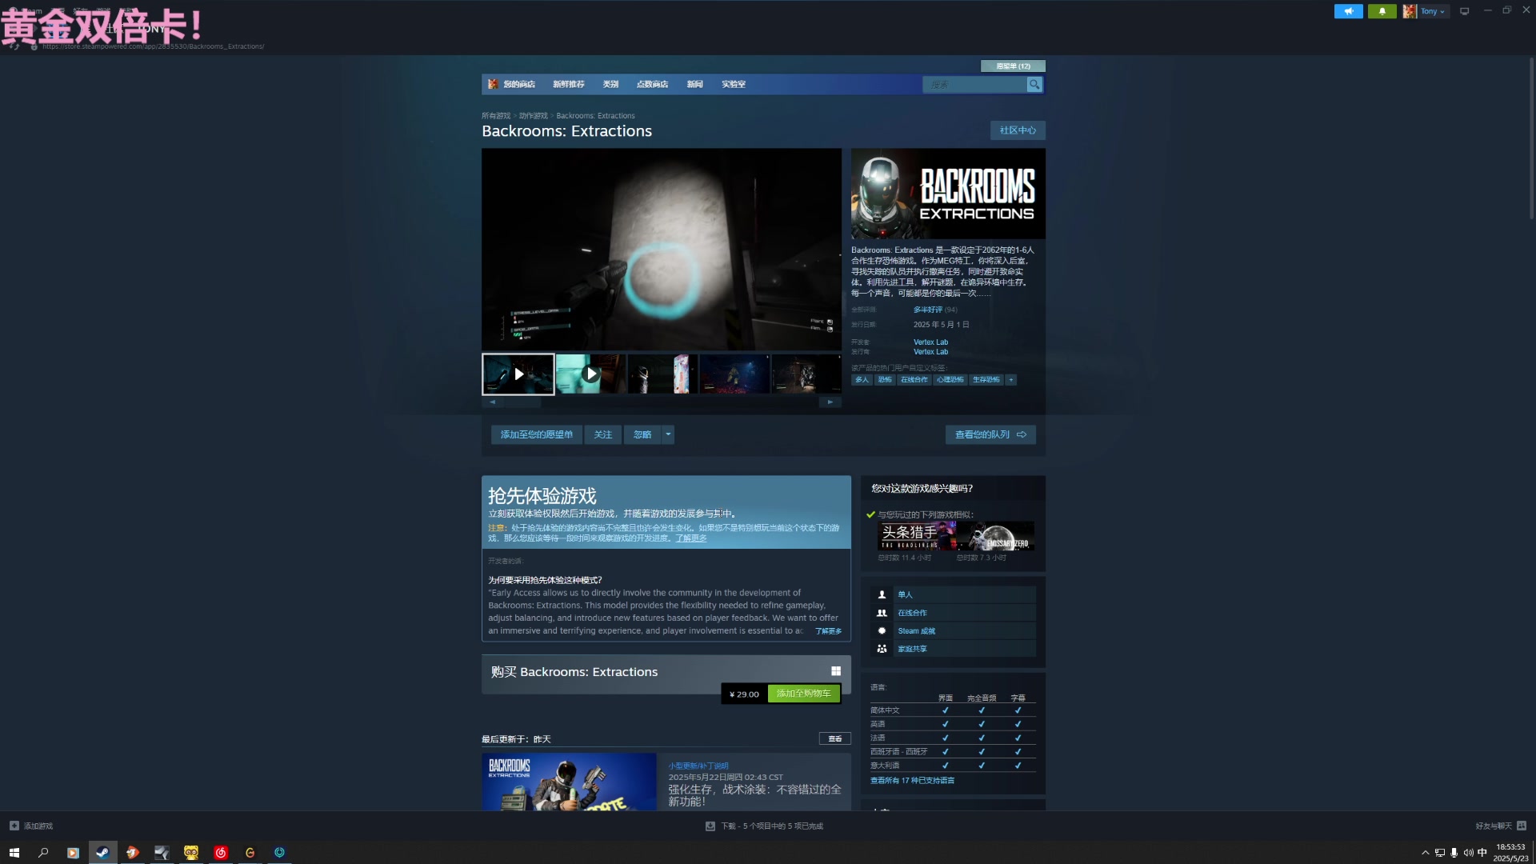
Task: Click the right arrow of thumbnail strip
Action: click(830, 402)
